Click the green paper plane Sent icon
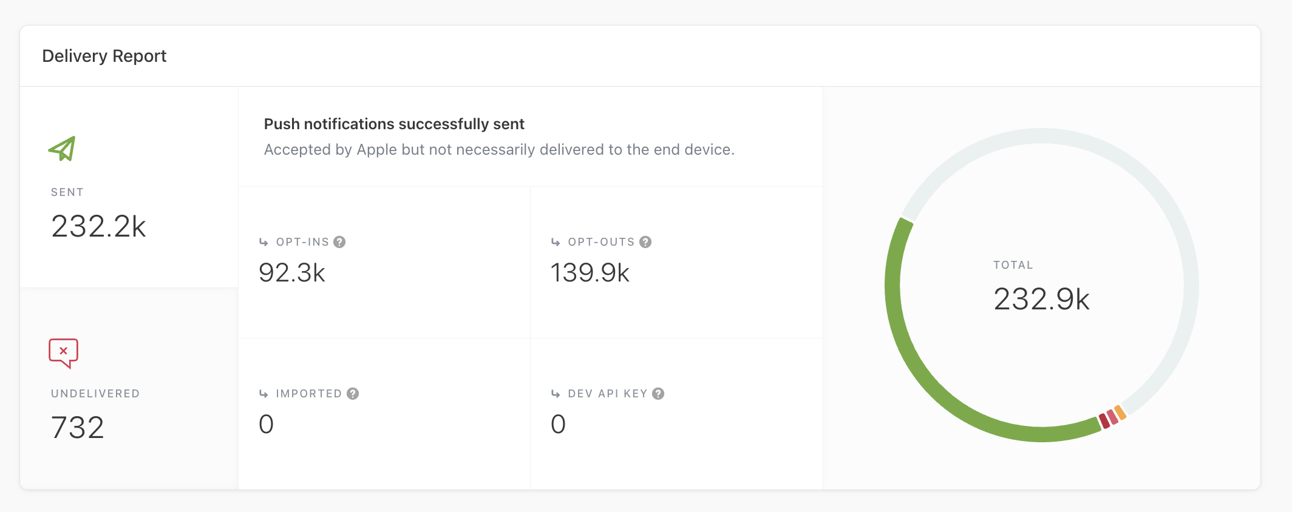The height and width of the screenshot is (512, 1292). click(63, 149)
